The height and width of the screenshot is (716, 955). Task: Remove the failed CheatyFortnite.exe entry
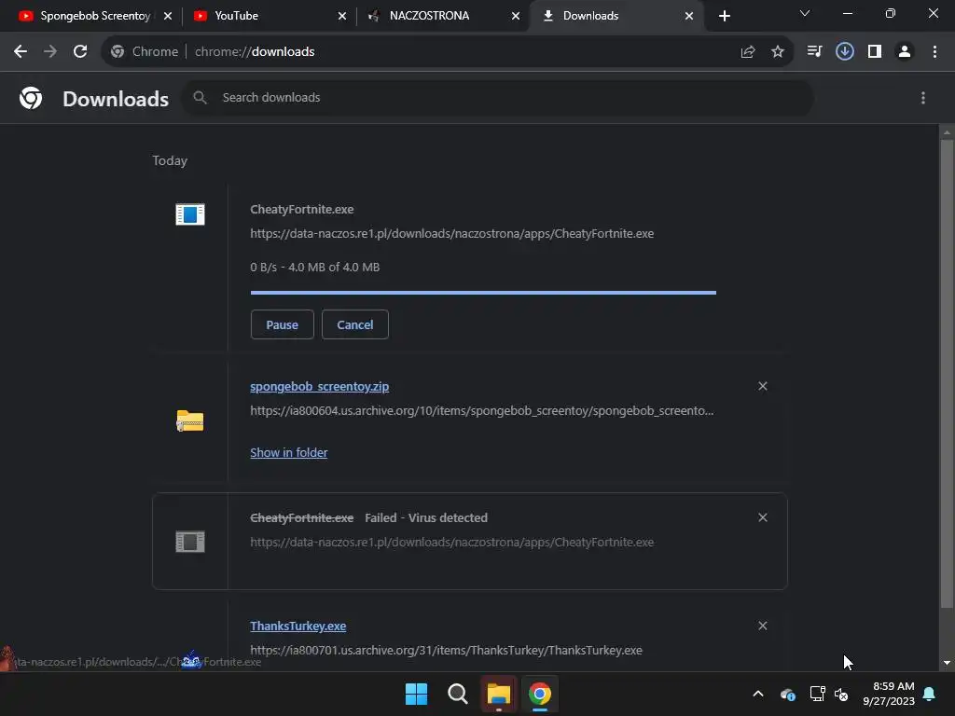click(x=763, y=517)
